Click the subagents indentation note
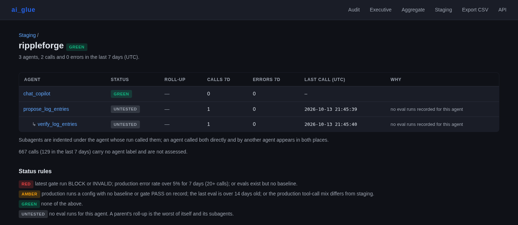This screenshot has height=225, width=518. click(174, 140)
